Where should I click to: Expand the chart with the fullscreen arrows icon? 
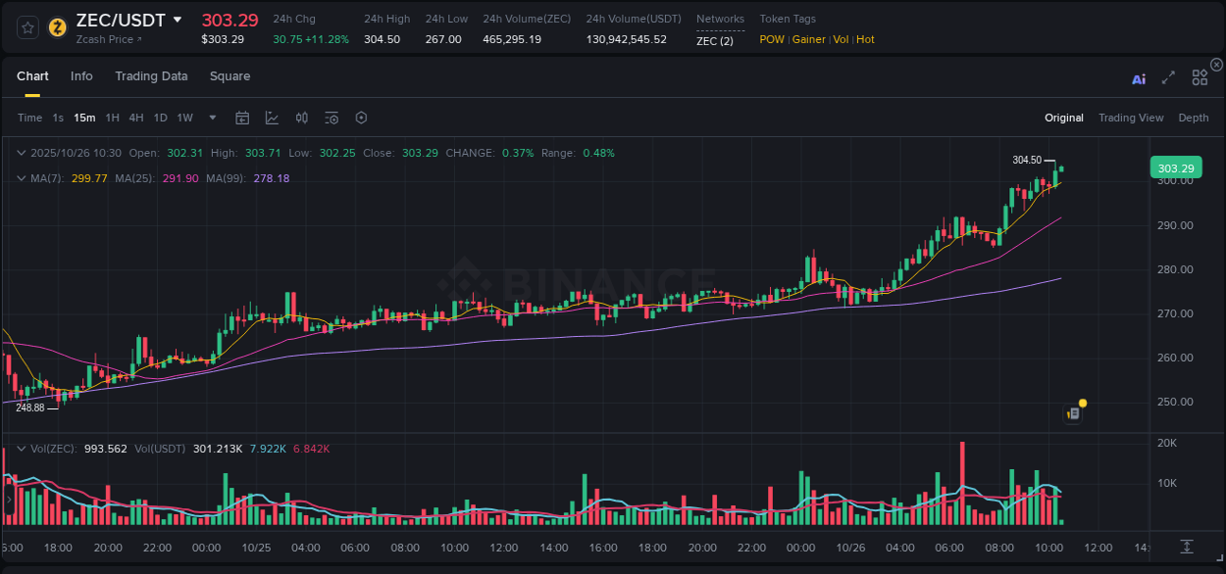click(1168, 78)
